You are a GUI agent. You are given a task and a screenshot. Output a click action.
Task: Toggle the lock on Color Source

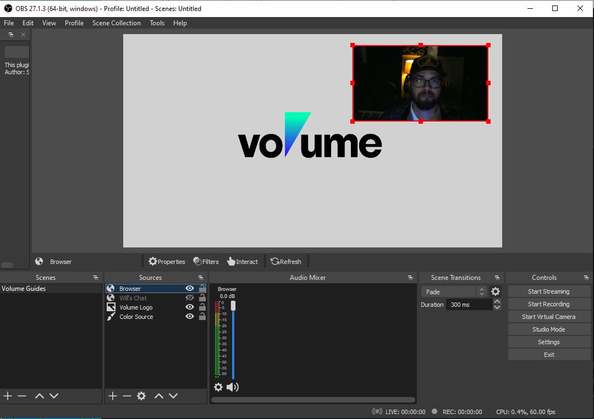pyautogui.click(x=202, y=316)
